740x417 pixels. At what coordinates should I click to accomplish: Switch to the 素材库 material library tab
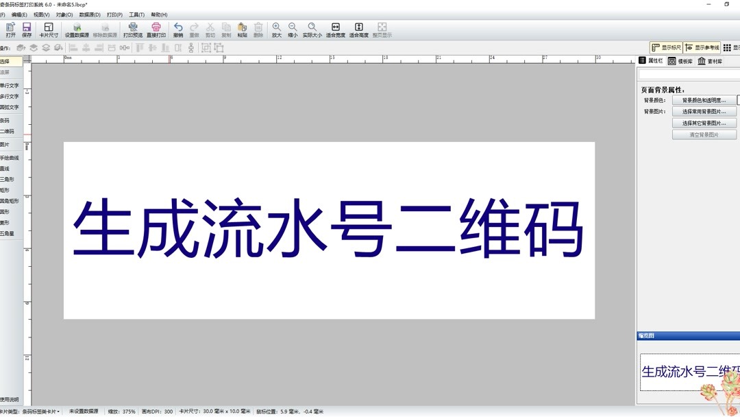(x=714, y=60)
